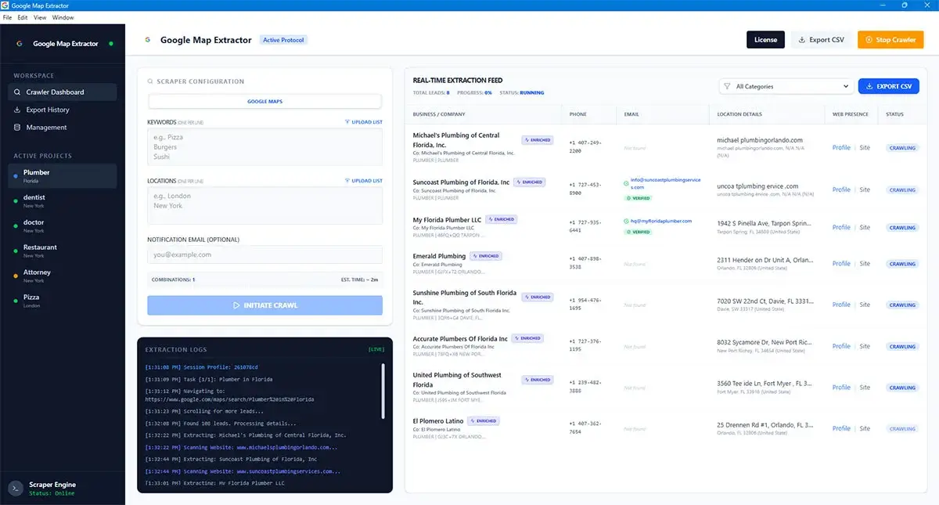
Task: Focus the Keywords text area
Action: coord(264,147)
